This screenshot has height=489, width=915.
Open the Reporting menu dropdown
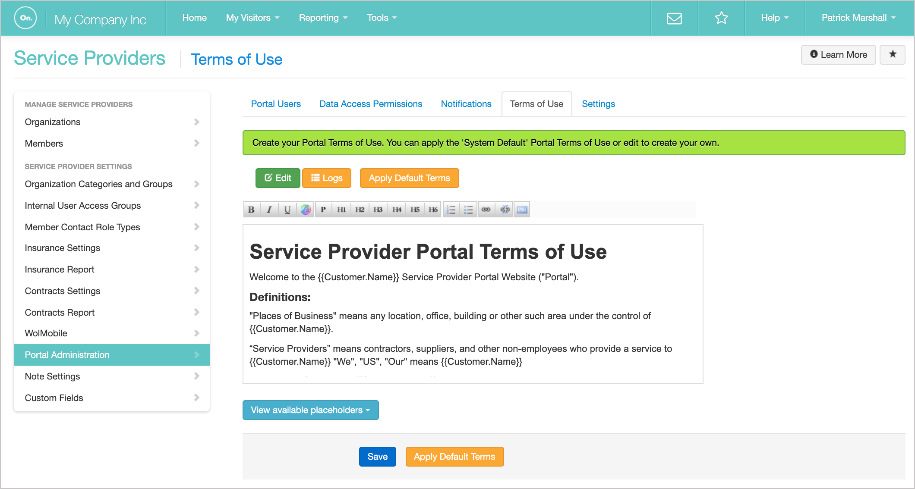click(x=323, y=18)
